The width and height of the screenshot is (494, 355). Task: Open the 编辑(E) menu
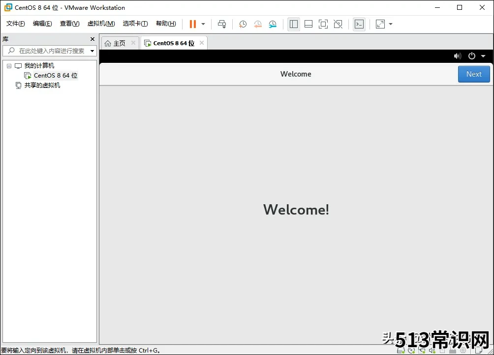[x=42, y=24]
